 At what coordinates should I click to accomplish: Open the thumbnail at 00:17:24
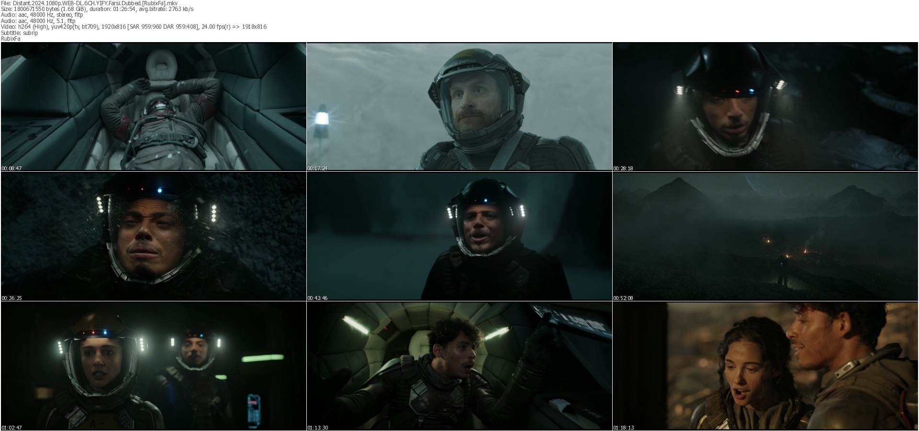pos(459,107)
